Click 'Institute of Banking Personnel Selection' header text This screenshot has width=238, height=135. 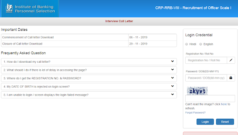[x=35, y=9]
